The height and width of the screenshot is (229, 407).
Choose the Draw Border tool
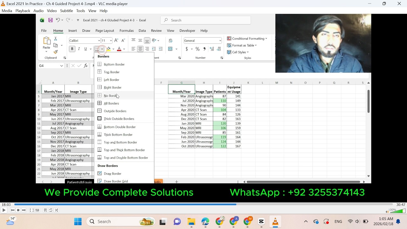[124, 174]
